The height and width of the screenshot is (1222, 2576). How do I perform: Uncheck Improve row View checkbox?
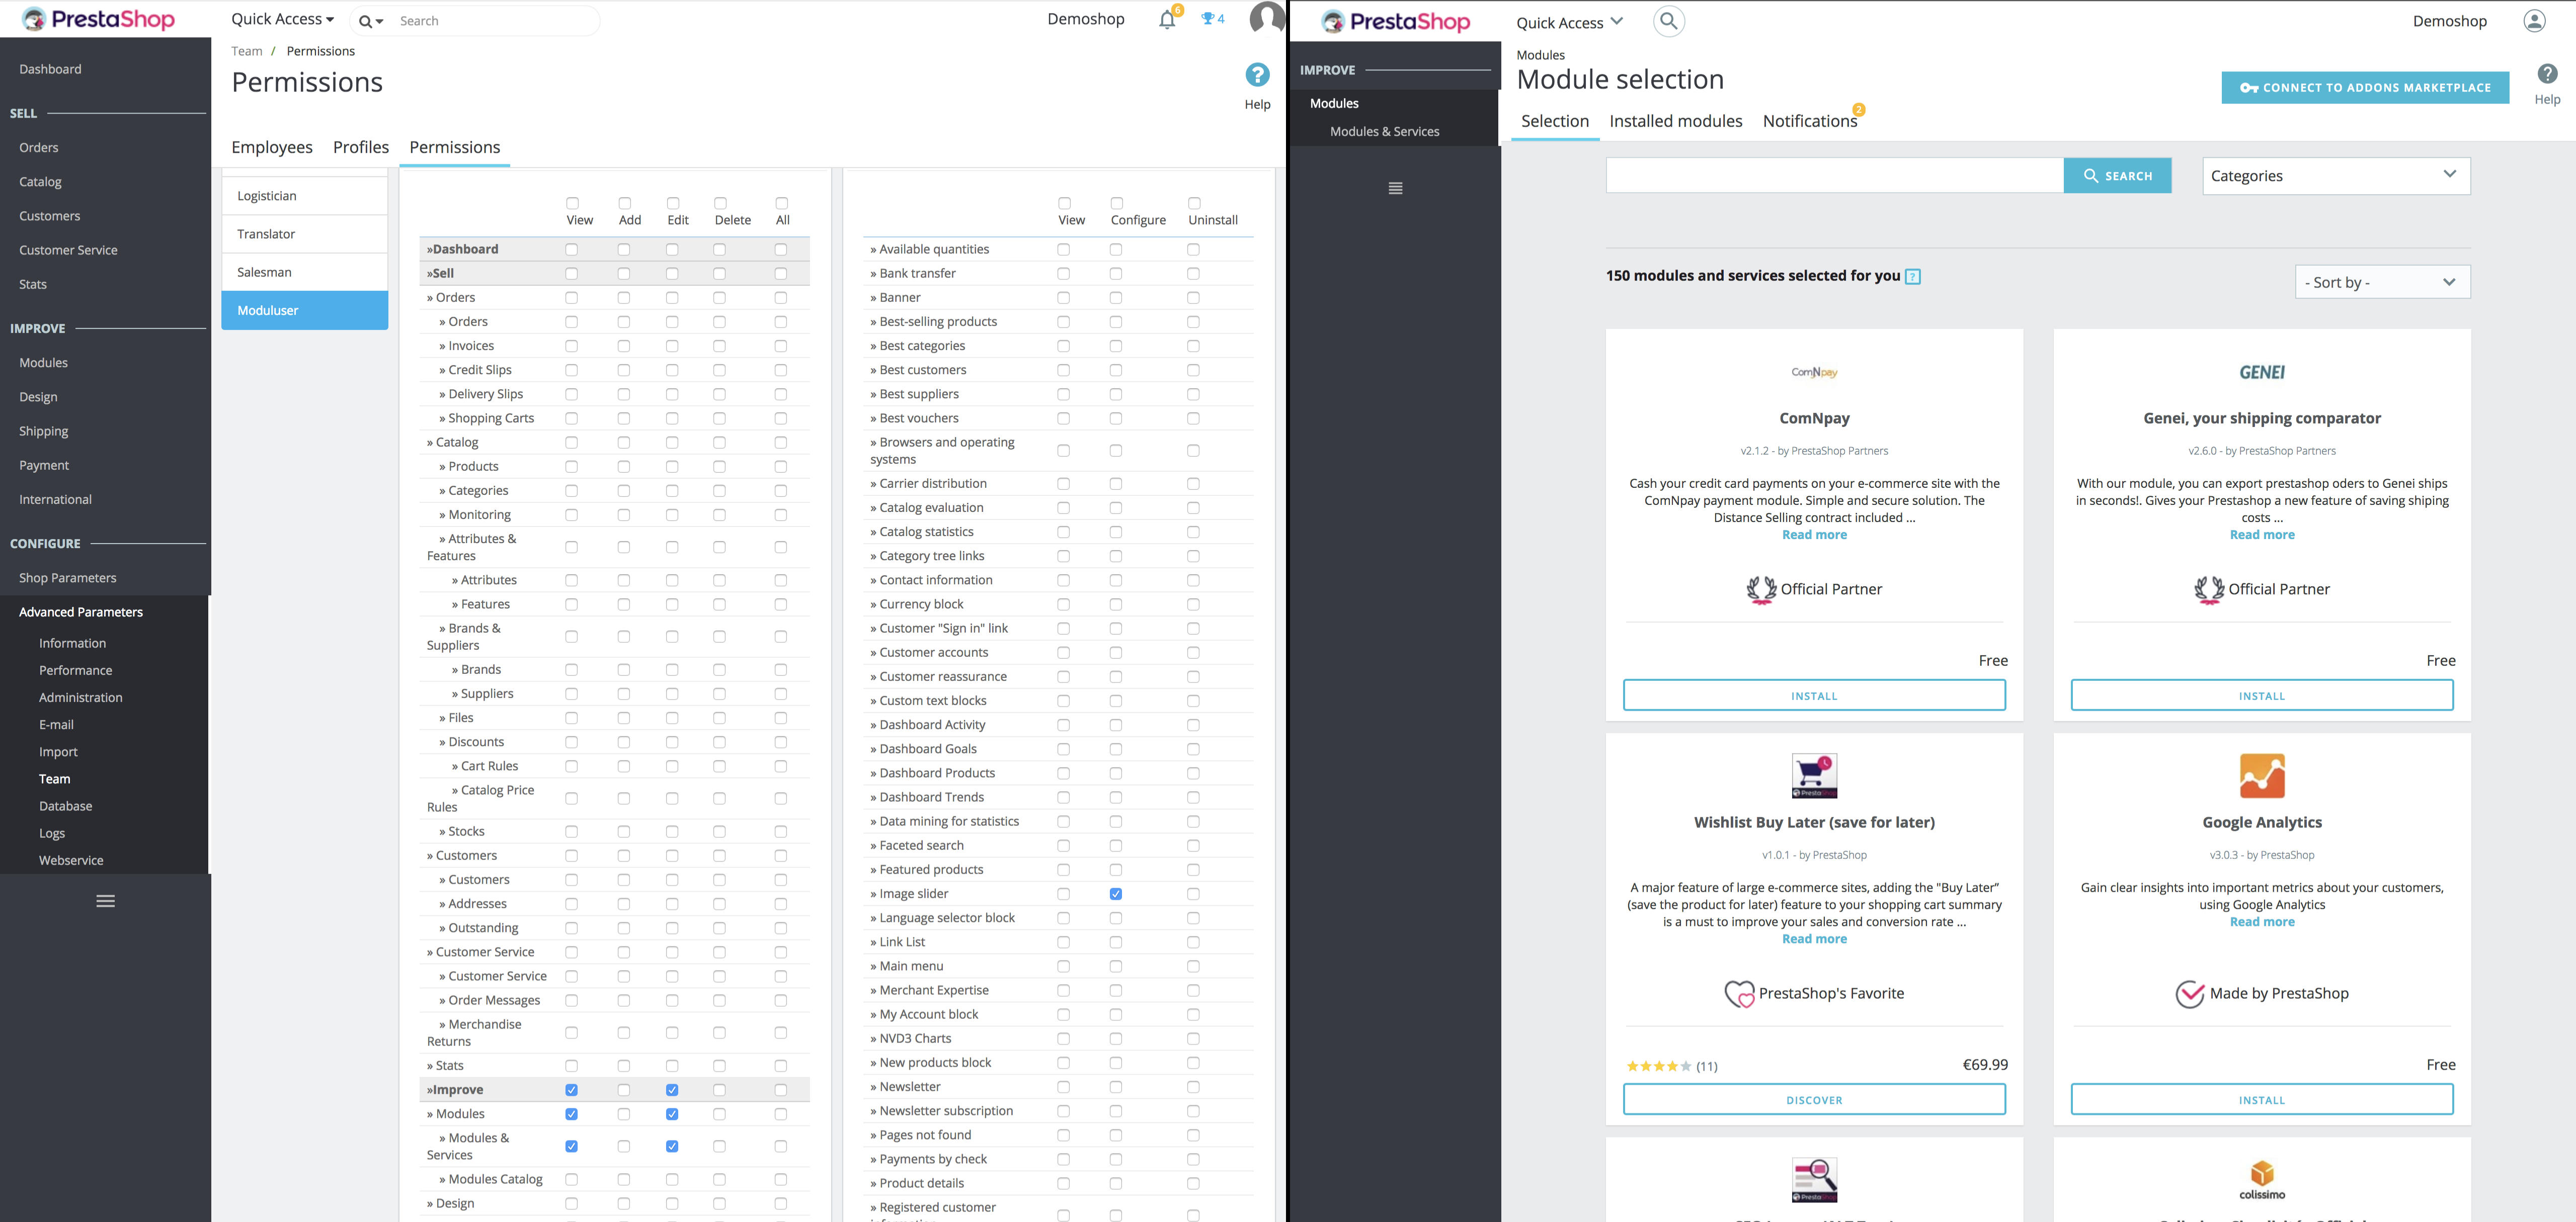click(571, 1090)
